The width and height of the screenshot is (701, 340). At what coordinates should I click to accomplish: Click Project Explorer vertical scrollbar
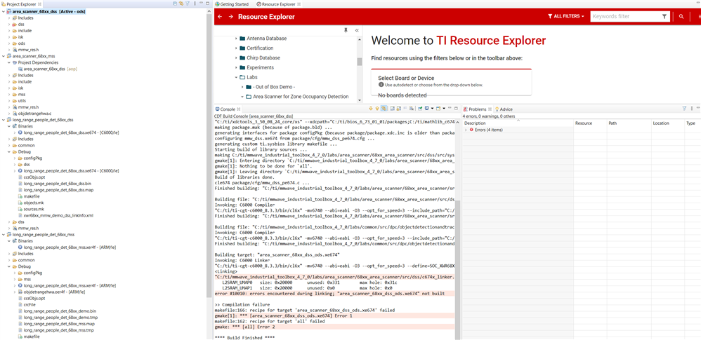(209, 154)
